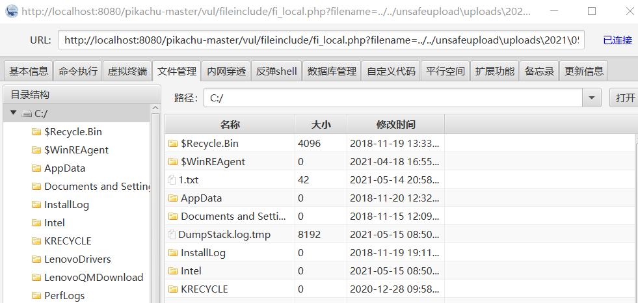Click Intel folder icon in file table
Image resolution: width=638 pixels, height=303 pixels.
(174, 270)
